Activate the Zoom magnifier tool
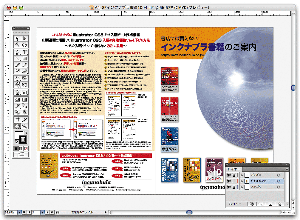The width and height of the screenshot is (300, 220). tap(25, 126)
